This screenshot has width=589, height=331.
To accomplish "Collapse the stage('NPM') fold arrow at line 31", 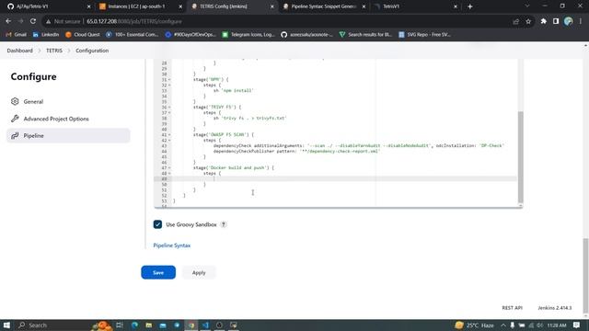I will coord(169,80).
